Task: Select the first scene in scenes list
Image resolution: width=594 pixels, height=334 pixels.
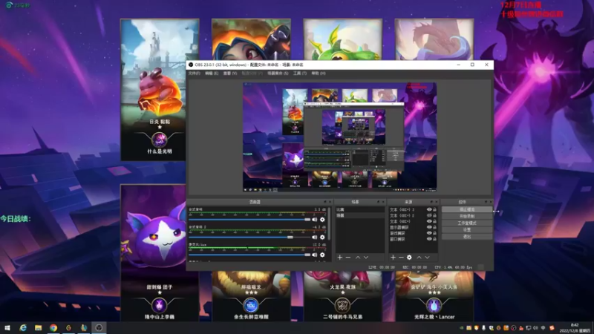Action: tap(360, 209)
